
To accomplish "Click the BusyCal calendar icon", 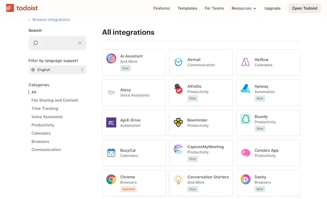I will click(111, 153).
